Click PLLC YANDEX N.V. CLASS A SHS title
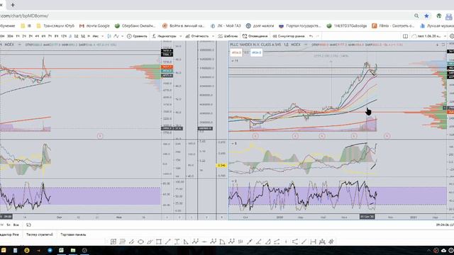Screen dimensions: 454x255 coord(255,45)
